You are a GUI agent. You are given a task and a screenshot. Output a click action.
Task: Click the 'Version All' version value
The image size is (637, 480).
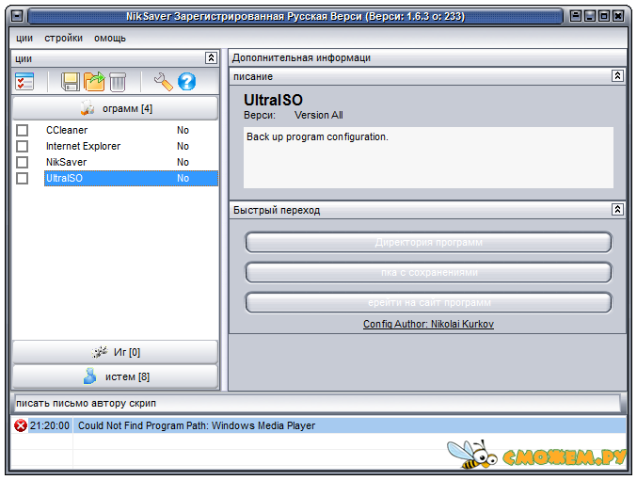pos(318,116)
